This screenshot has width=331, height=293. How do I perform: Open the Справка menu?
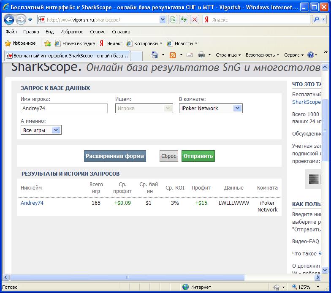[x=121, y=32]
